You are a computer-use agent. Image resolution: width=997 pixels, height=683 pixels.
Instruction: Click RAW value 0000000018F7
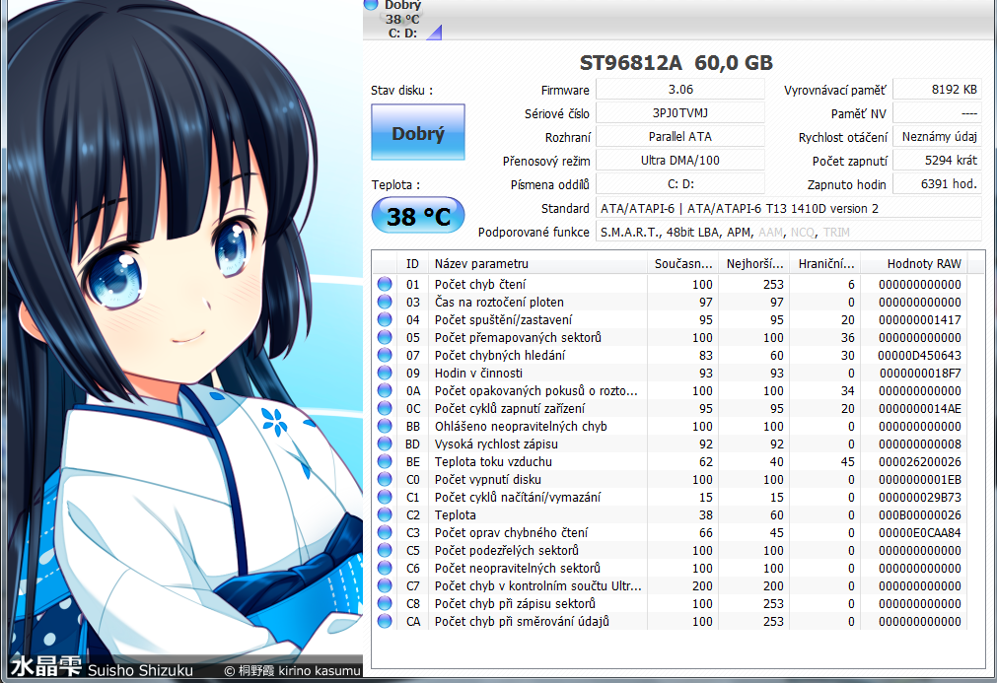tap(920, 373)
